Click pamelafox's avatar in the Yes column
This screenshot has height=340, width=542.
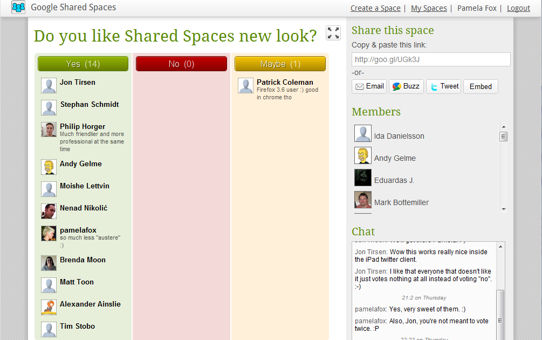[x=49, y=233]
